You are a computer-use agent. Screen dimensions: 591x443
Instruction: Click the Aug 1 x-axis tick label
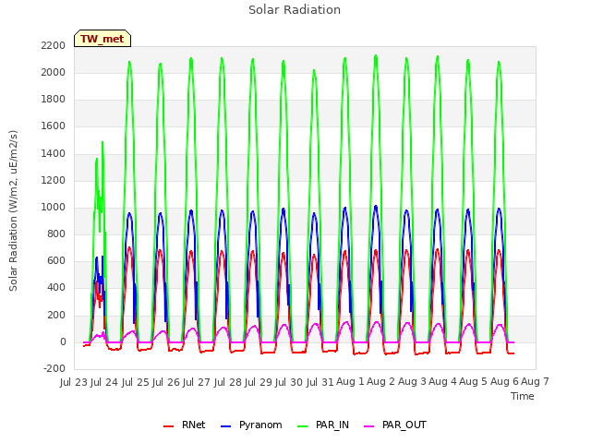[x=350, y=381]
